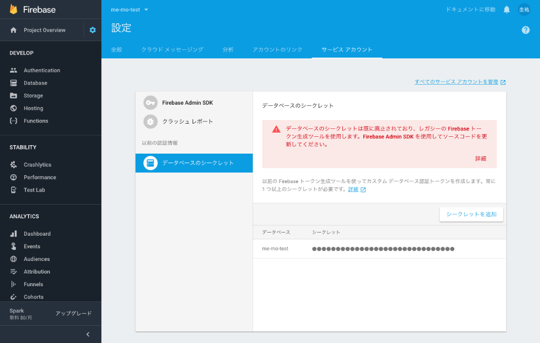
Task: Switch to the 分析 tab
Action: (228, 49)
